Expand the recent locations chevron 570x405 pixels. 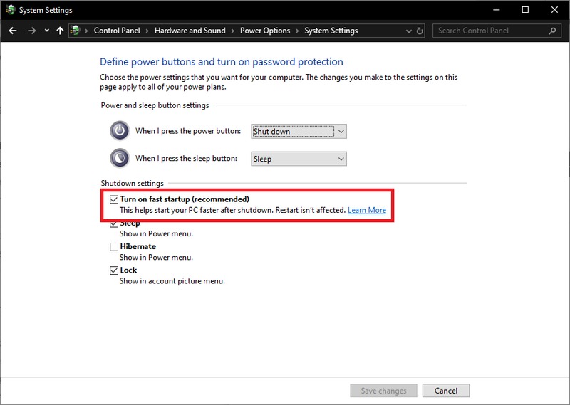pos(46,31)
